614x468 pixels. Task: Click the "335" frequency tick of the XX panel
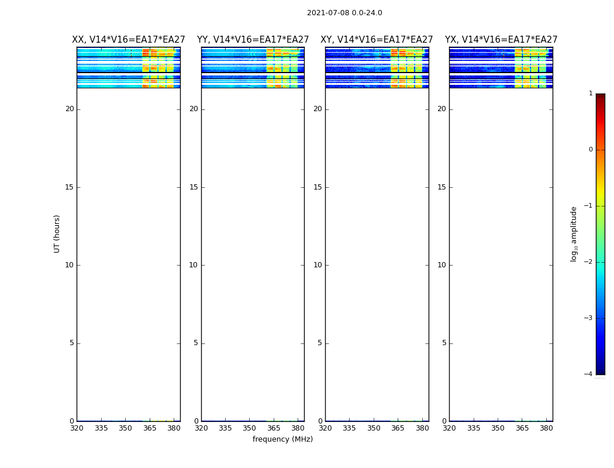coord(101,428)
